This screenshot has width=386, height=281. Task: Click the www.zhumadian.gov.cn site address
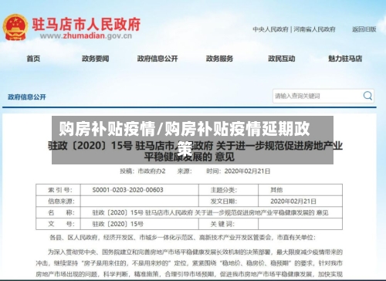(86, 36)
